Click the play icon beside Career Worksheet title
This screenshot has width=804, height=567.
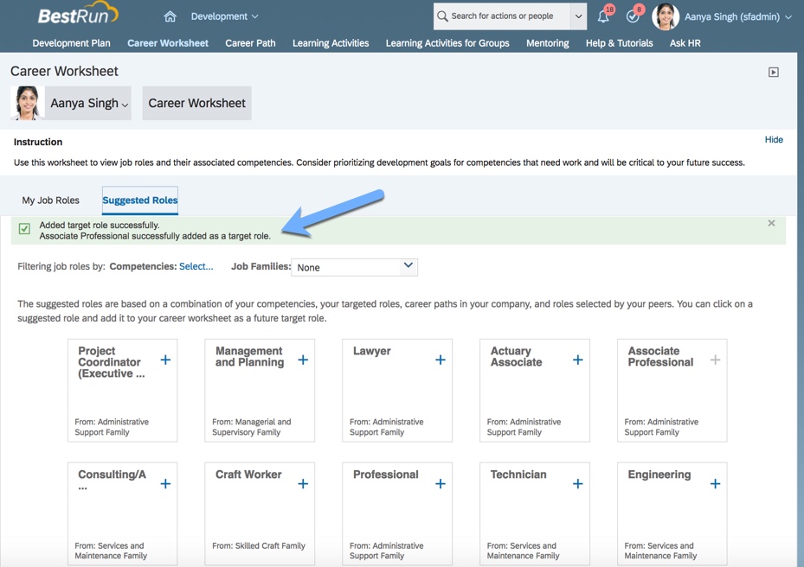(x=773, y=73)
